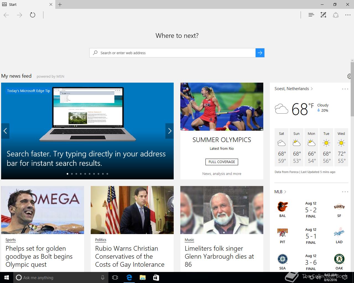This screenshot has height=283, width=354.
Task: Click the Cortana microphone icon
Action: [x=103, y=277]
